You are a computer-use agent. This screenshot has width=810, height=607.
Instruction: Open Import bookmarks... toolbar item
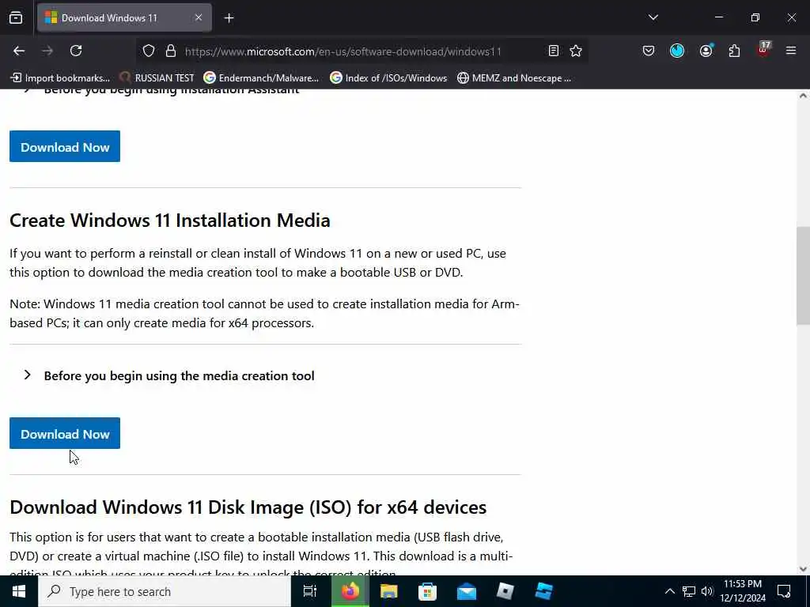pos(60,78)
